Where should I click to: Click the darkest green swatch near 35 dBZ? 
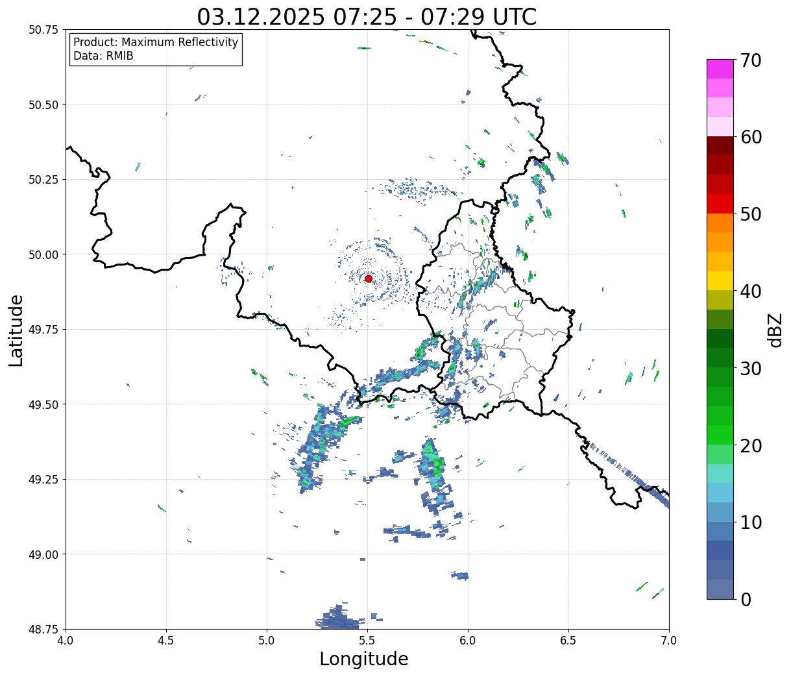(720, 339)
